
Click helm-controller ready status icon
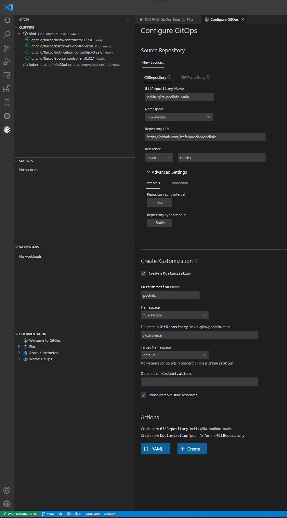pyautogui.click(x=27, y=40)
